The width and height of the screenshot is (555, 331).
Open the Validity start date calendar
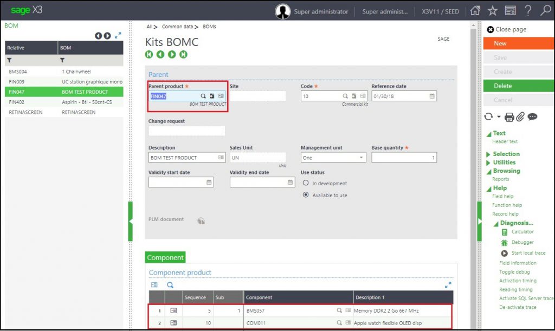click(x=209, y=182)
